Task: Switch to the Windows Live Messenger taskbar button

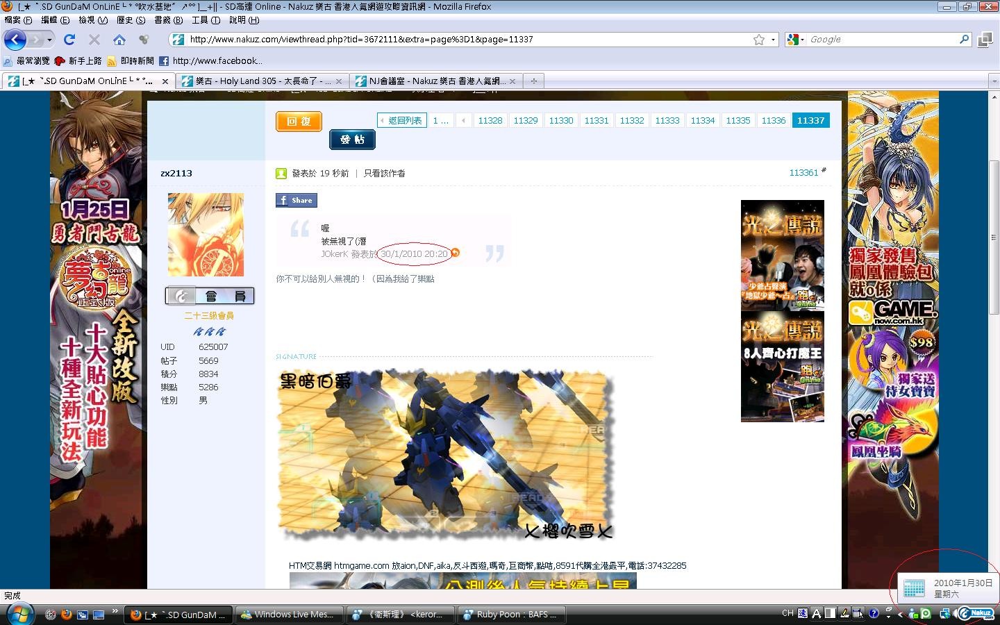Action: click(x=288, y=614)
